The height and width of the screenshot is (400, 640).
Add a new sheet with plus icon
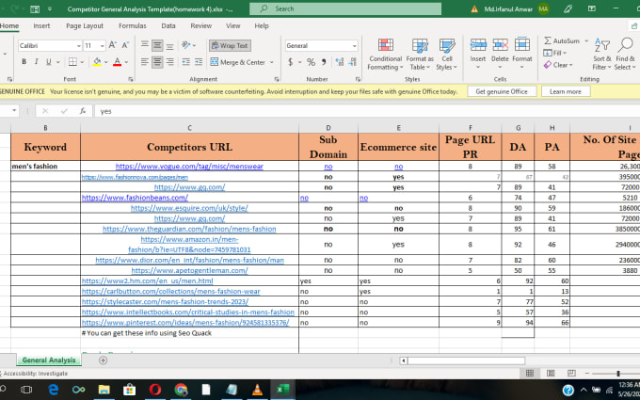click(104, 360)
